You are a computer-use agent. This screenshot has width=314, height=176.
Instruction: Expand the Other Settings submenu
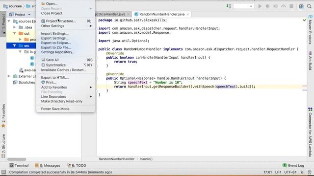(x=65, y=26)
